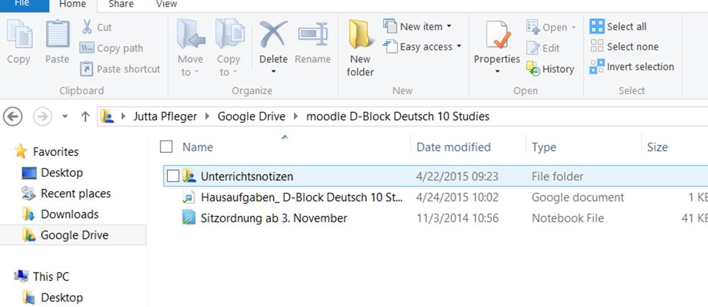Image resolution: width=708 pixels, height=307 pixels.
Task: Click Copy path in the Clipboard group
Action: [119, 48]
